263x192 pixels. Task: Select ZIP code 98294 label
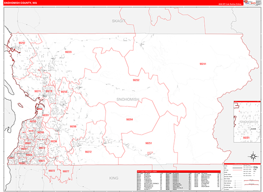[x=129, y=120]
